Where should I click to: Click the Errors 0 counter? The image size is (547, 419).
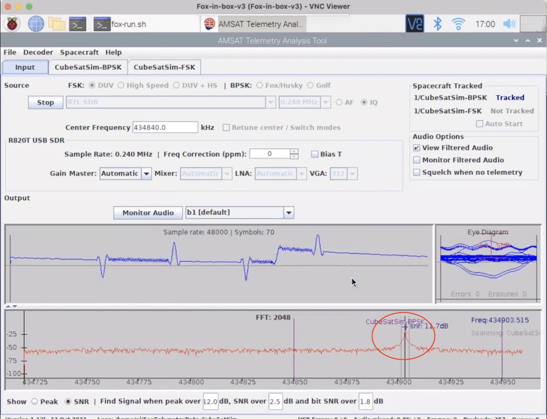click(x=465, y=294)
